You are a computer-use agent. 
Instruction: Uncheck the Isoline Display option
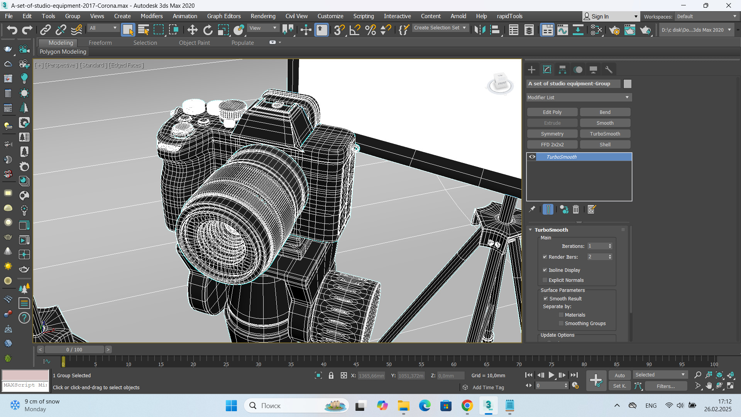[x=545, y=270]
